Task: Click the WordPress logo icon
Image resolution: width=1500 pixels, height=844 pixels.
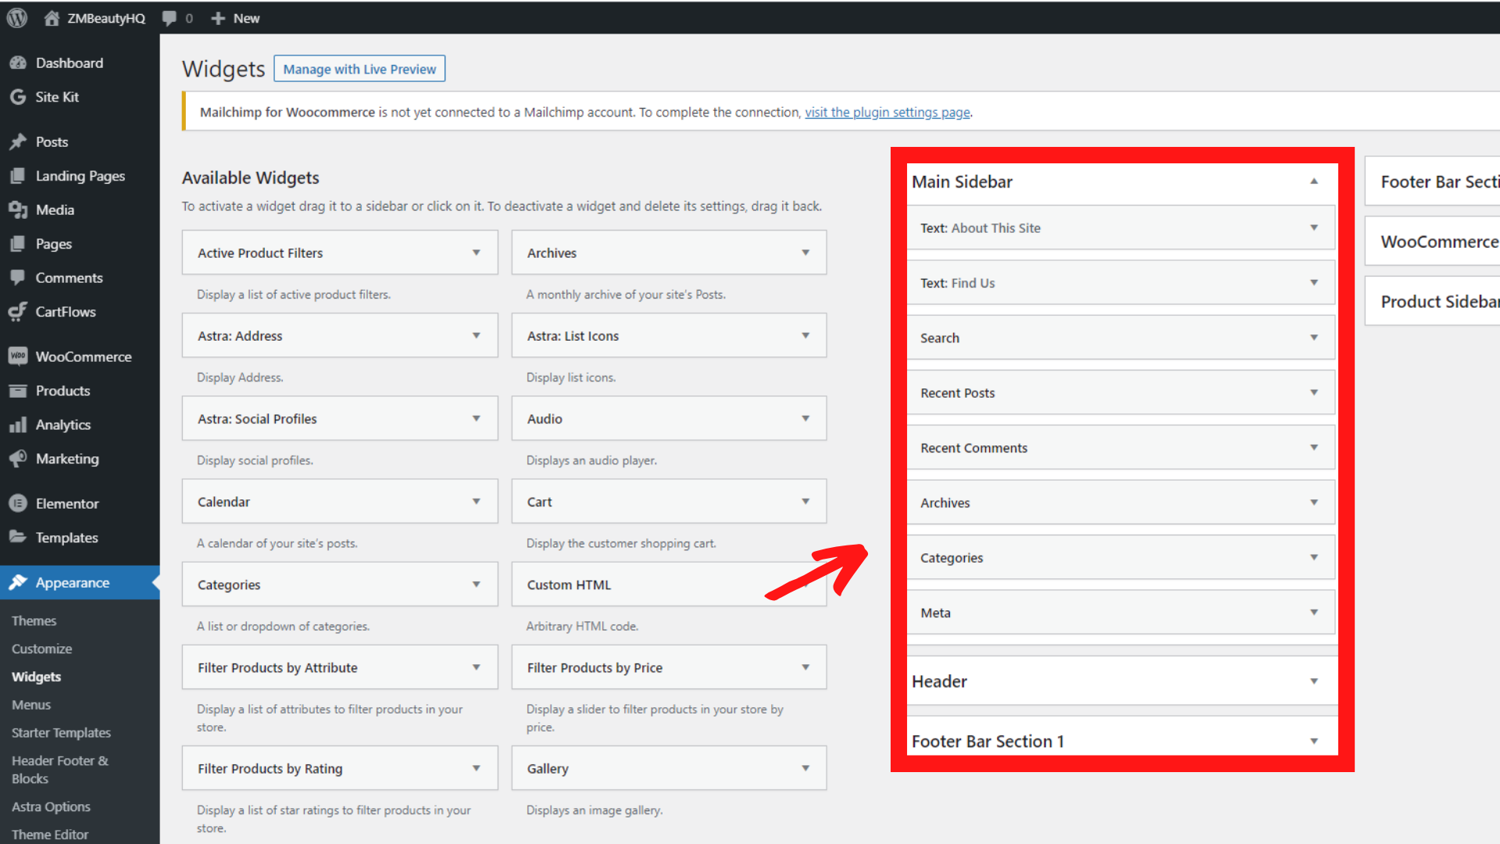Action: (16, 17)
